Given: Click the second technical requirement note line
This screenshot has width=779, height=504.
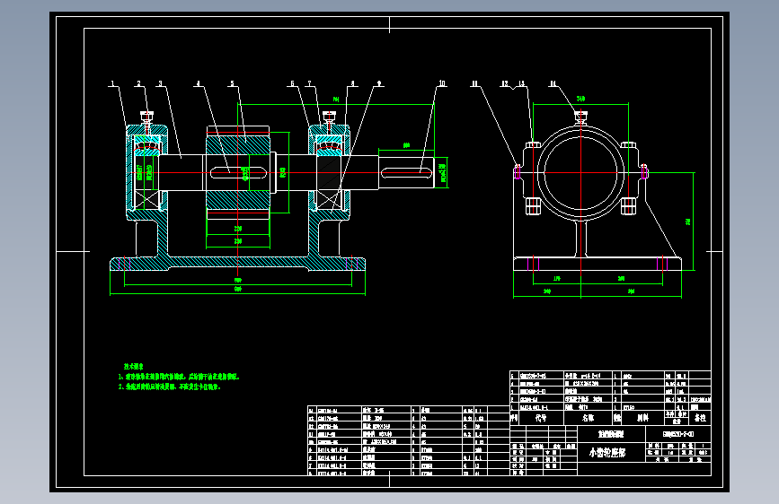Looking at the screenshot, I should coord(170,387).
